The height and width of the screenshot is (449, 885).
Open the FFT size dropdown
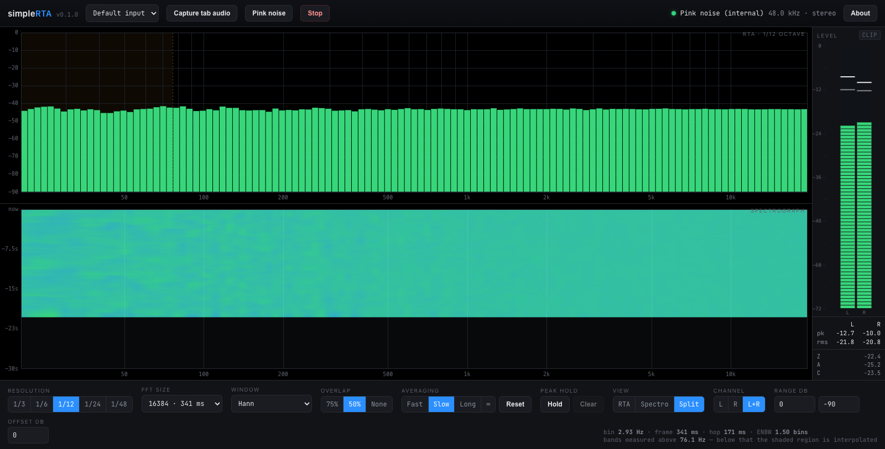182,404
